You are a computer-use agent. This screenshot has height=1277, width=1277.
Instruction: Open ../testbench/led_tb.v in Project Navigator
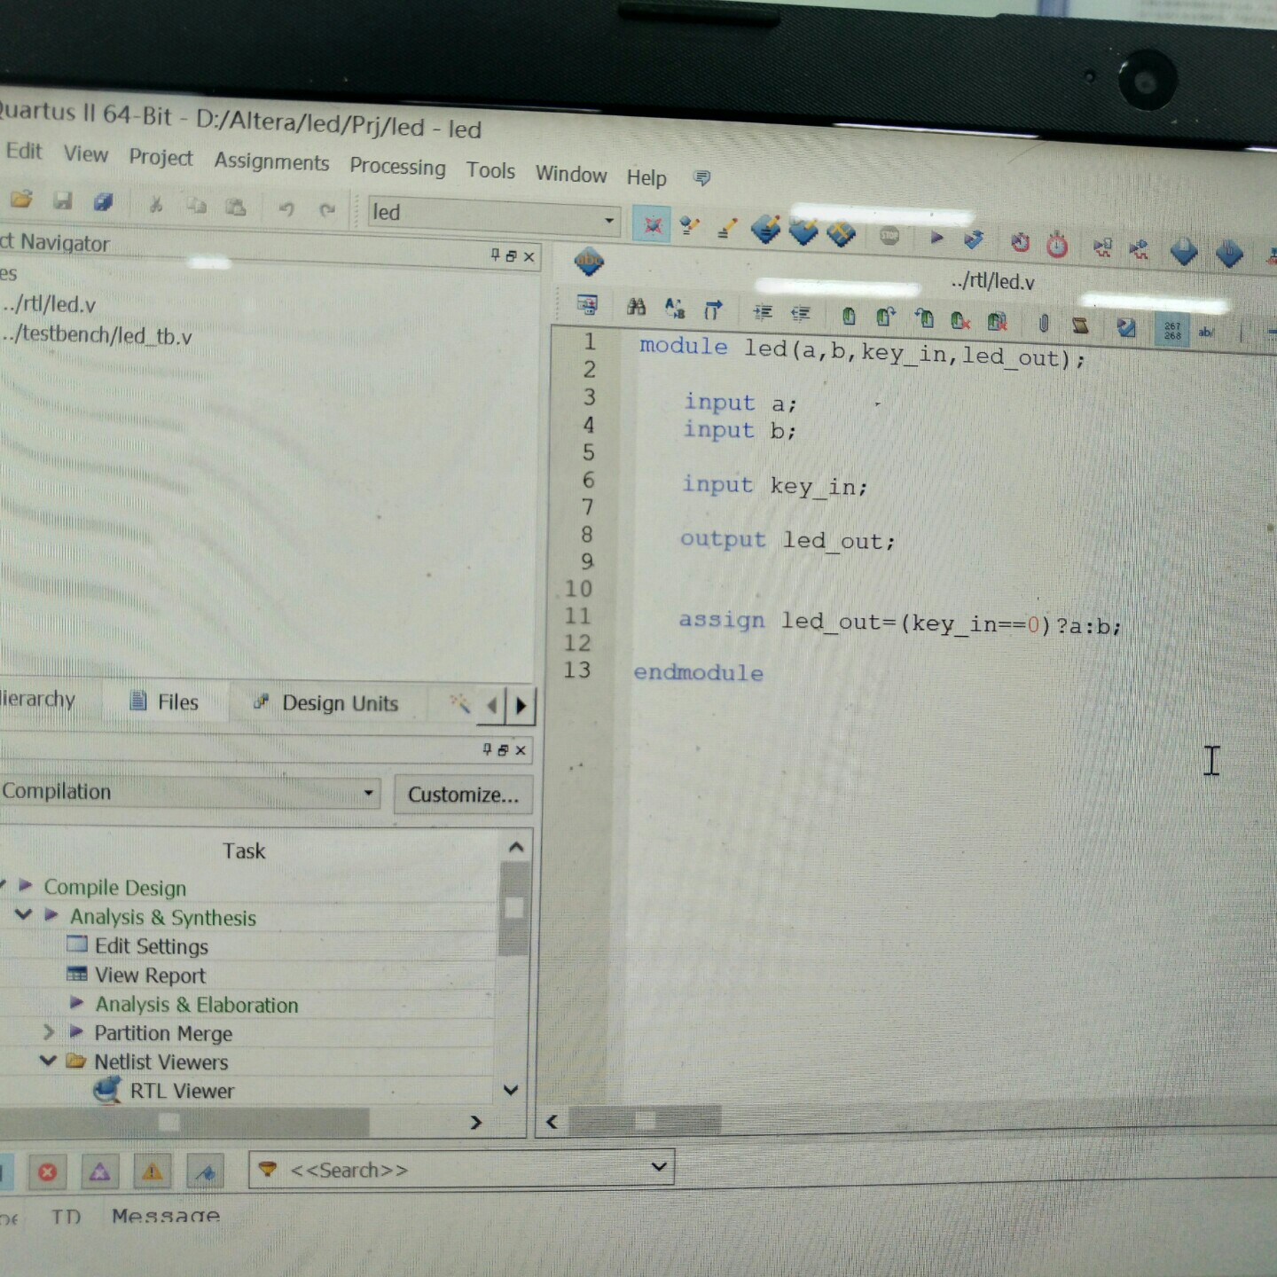pos(98,335)
